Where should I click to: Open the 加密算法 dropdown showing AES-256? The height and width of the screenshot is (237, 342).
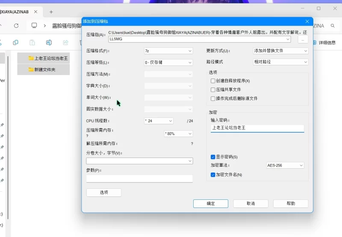click(x=285, y=165)
